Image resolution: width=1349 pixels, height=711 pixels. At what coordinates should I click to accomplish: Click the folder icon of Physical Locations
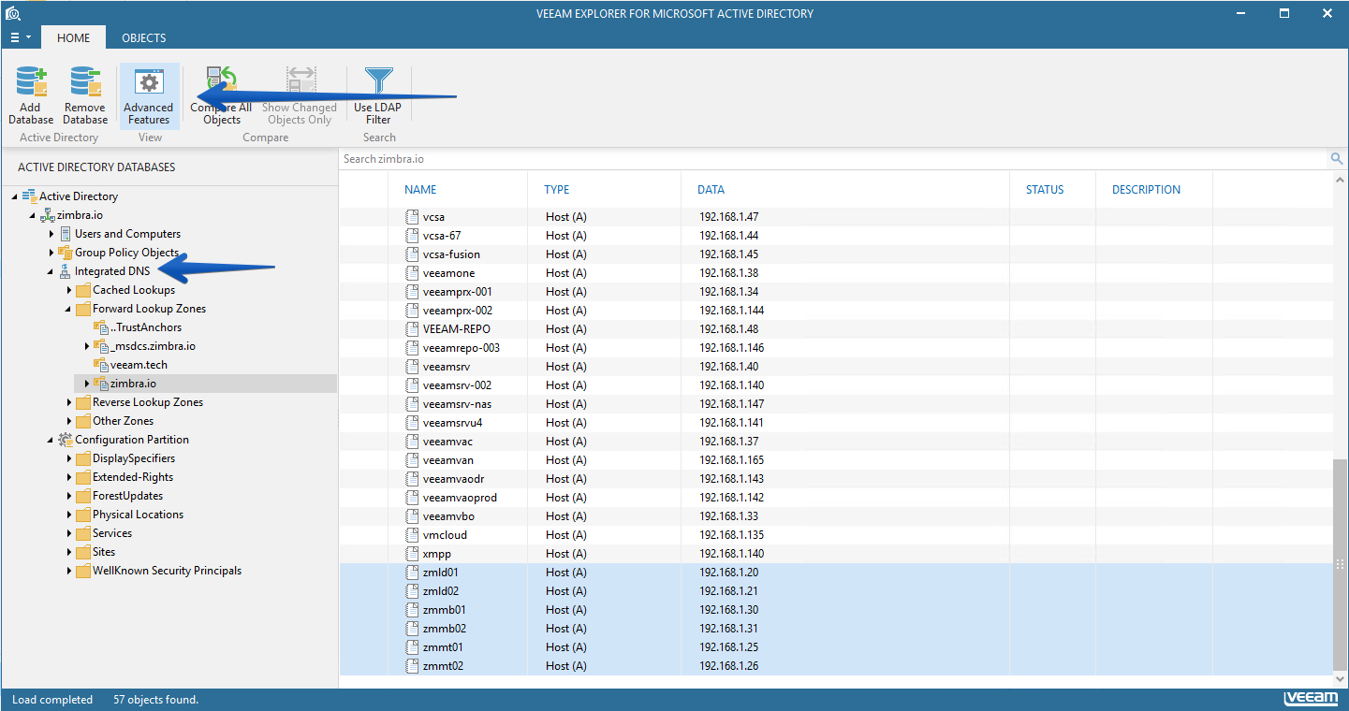(83, 515)
